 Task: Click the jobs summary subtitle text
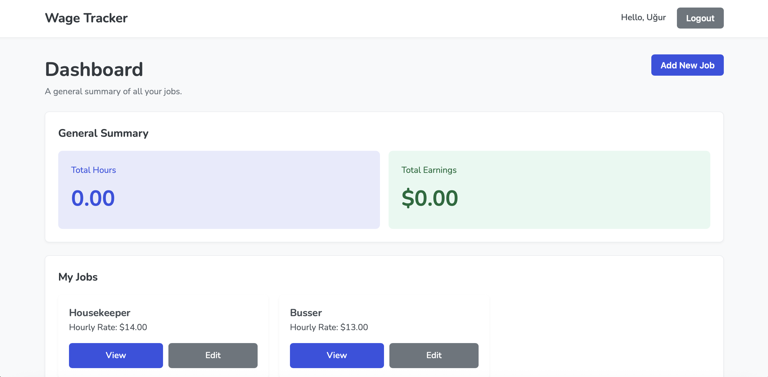113,91
